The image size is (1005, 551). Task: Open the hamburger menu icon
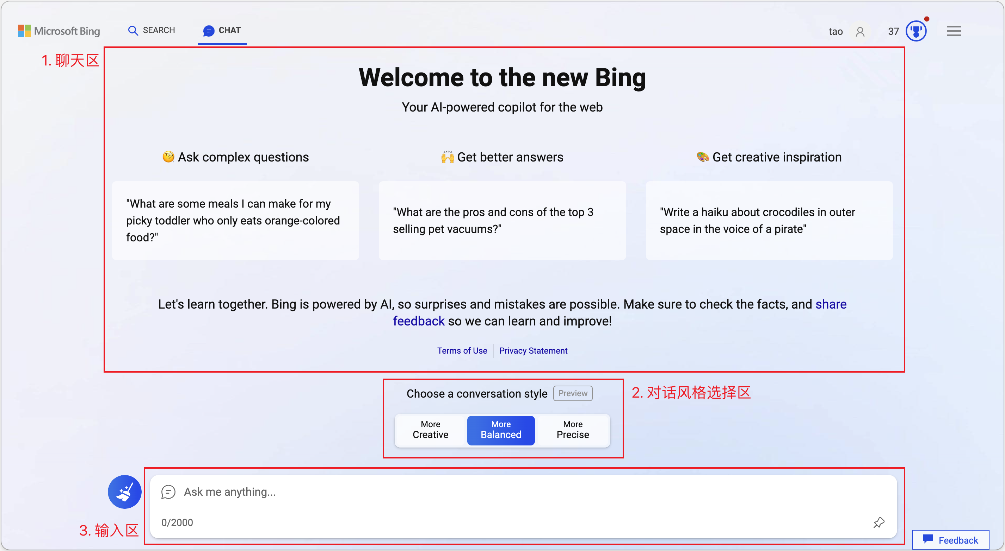954,31
